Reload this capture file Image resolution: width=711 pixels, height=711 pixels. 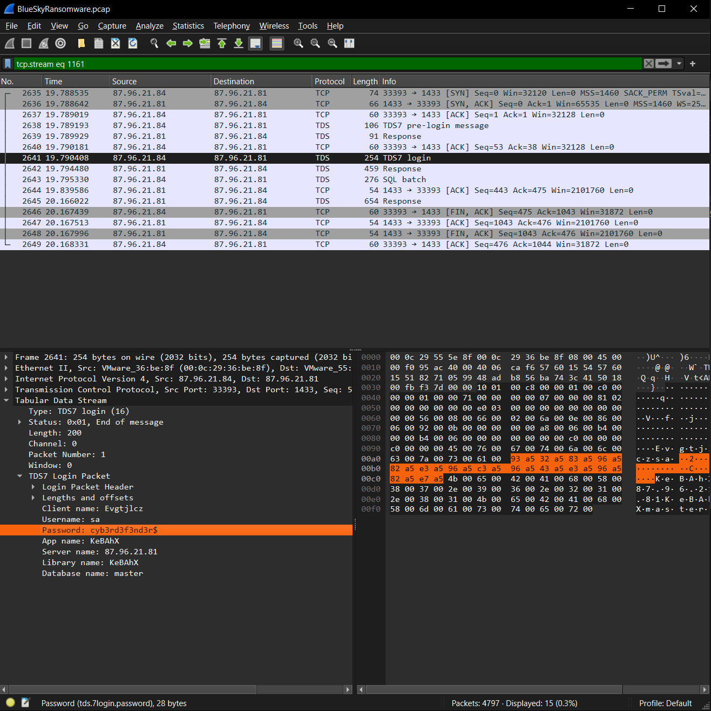pos(132,43)
